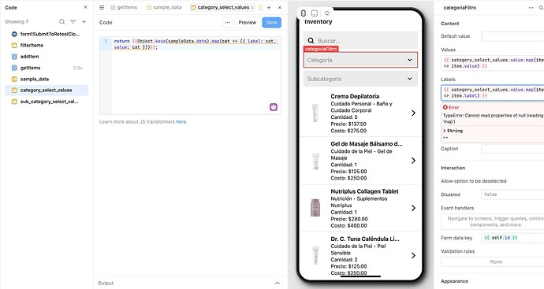The height and width of the screenshot is (289, 544).
Task: Open the three-dot menu next to Preview
Action: [227, 23]
